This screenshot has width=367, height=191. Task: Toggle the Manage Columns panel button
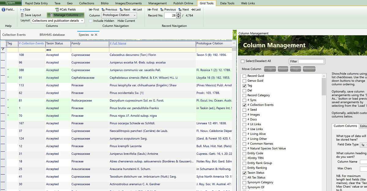65,15
